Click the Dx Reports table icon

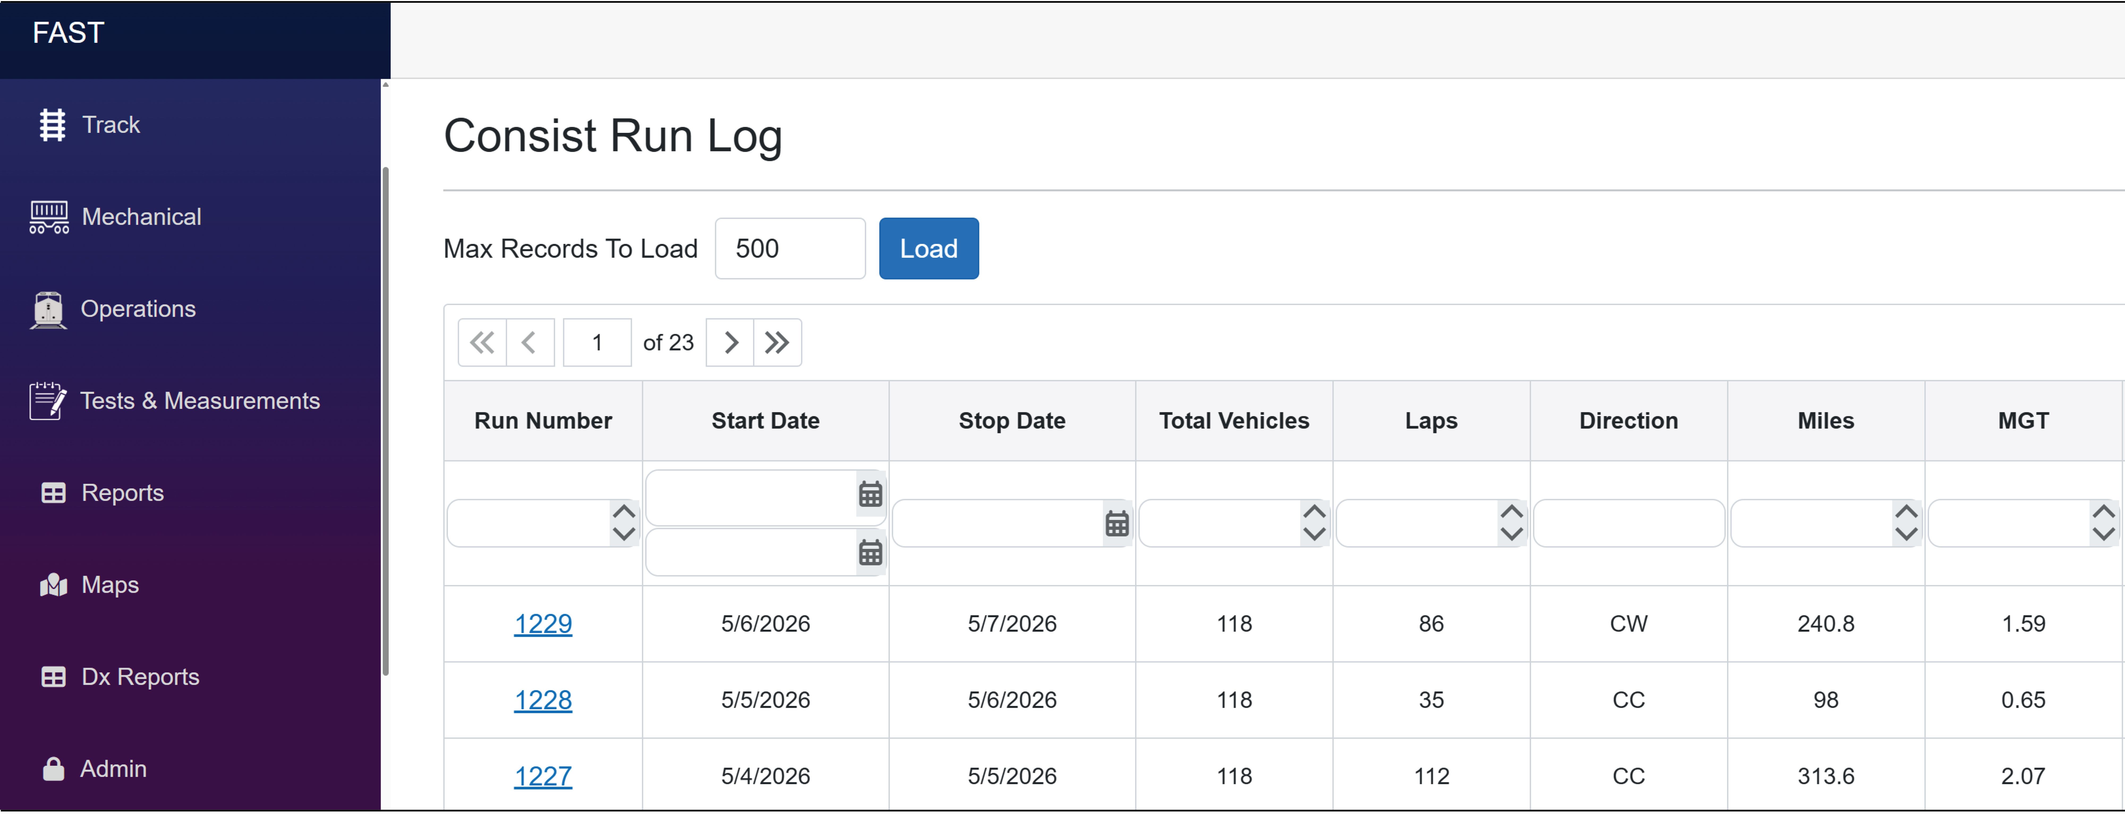point(54,678)
